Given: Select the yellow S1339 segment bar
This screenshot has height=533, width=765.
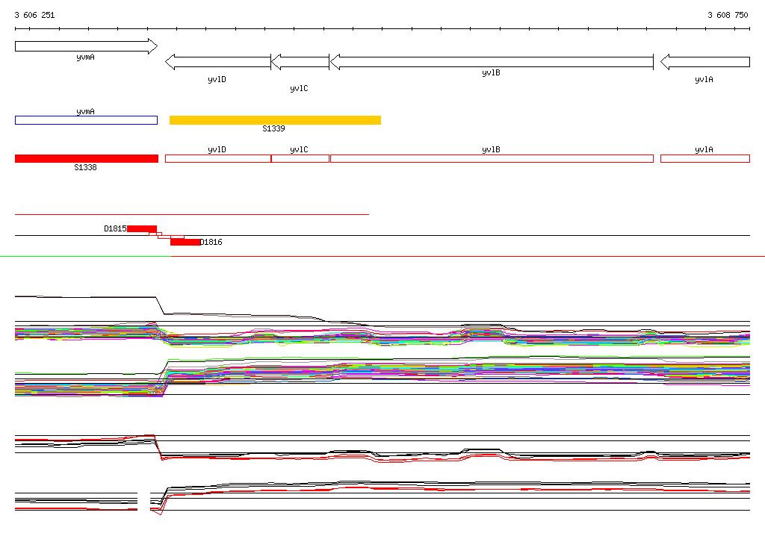Looking at the screenshot, I should tap(275, 120).
